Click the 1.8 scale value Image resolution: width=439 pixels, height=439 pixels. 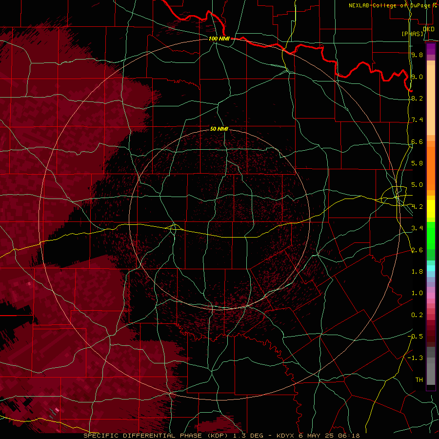tap(417, 272)
